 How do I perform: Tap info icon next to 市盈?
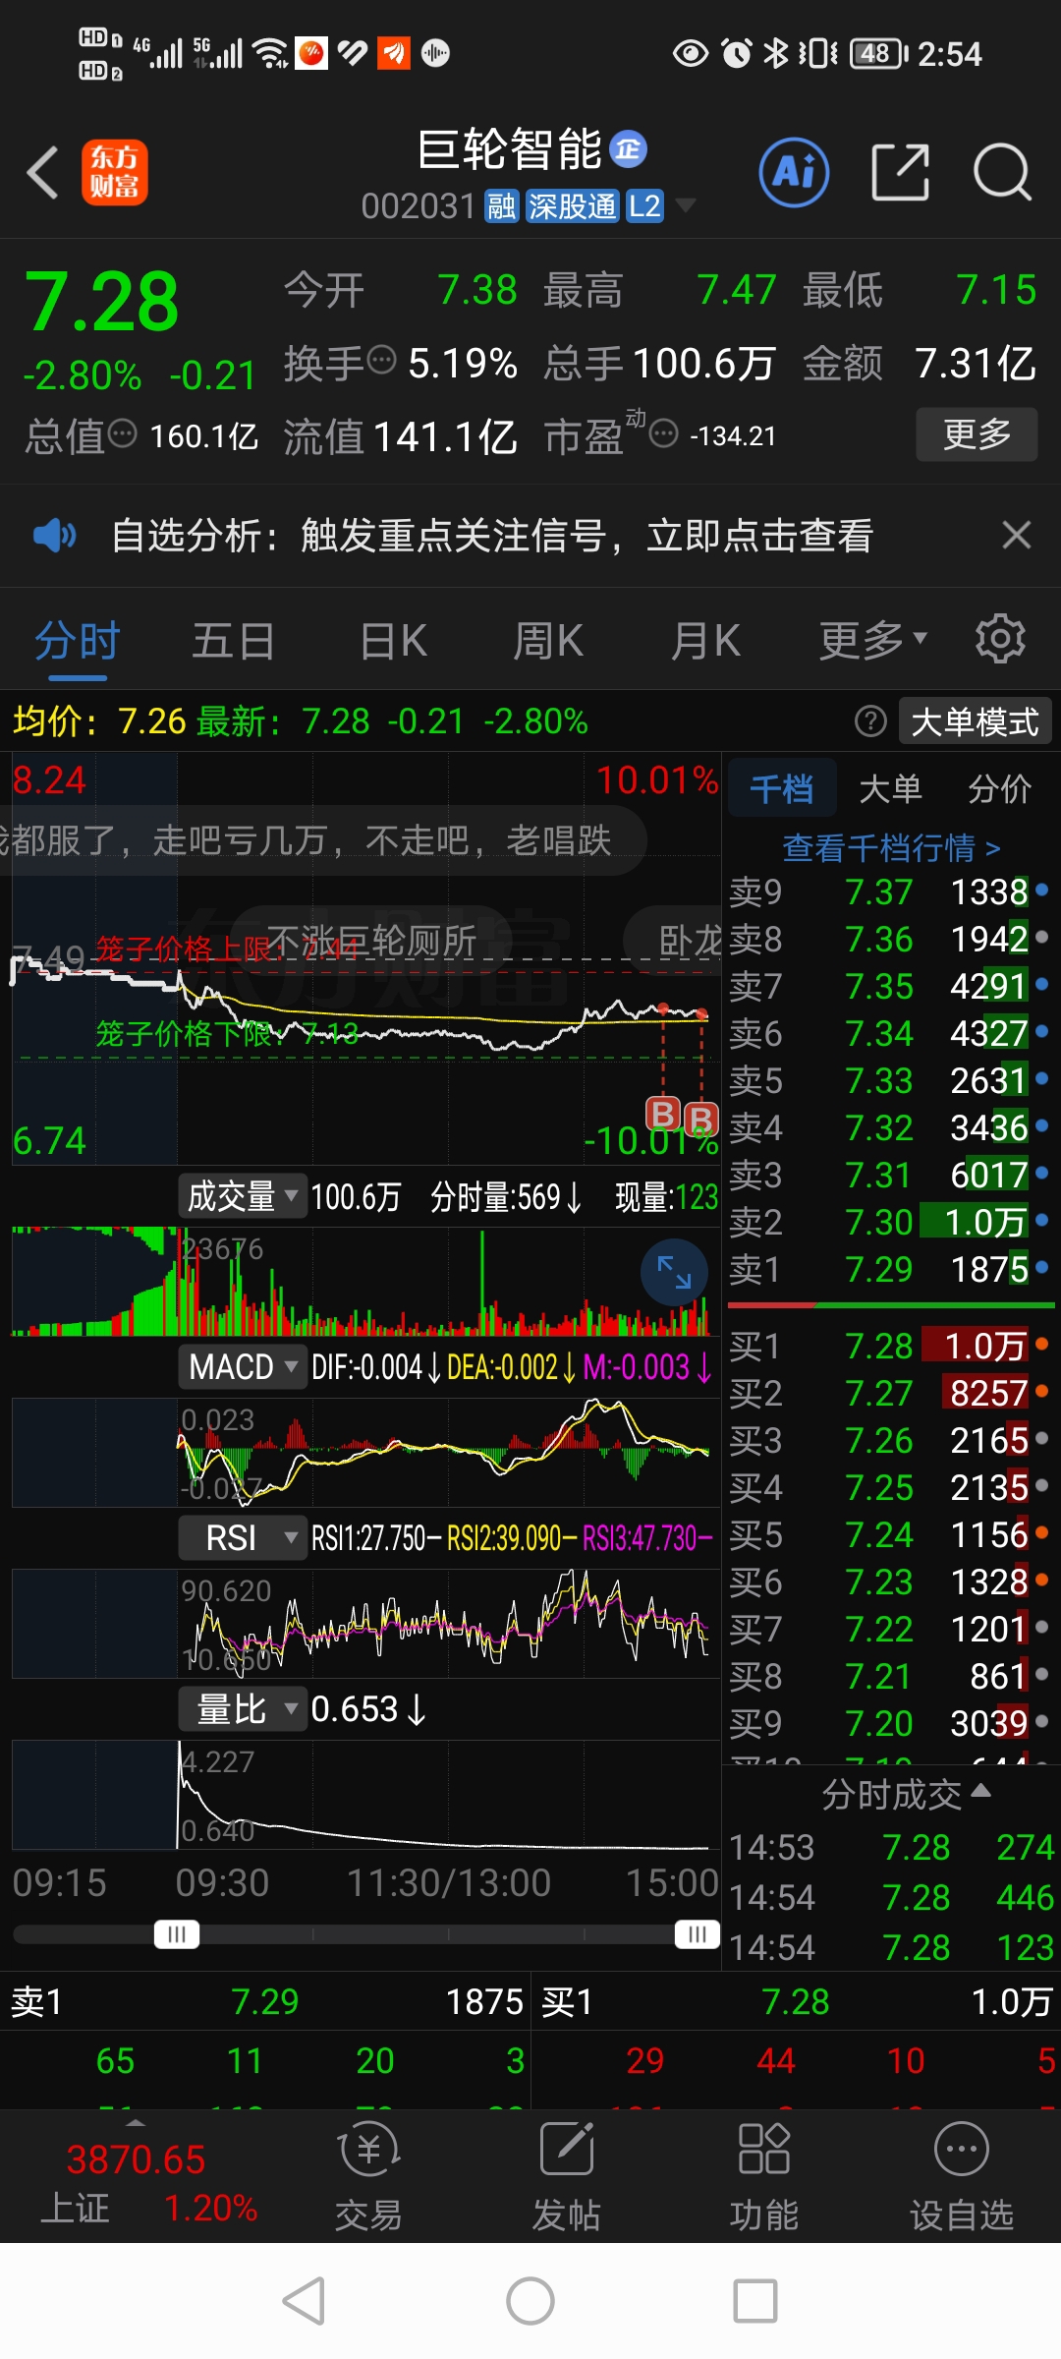664,433
